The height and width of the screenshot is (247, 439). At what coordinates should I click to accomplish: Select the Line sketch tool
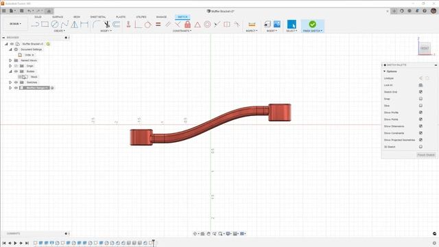pos(35,25)
